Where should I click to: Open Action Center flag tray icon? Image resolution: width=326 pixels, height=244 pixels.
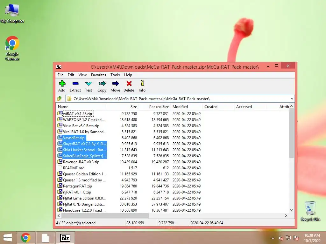[296, 238]
